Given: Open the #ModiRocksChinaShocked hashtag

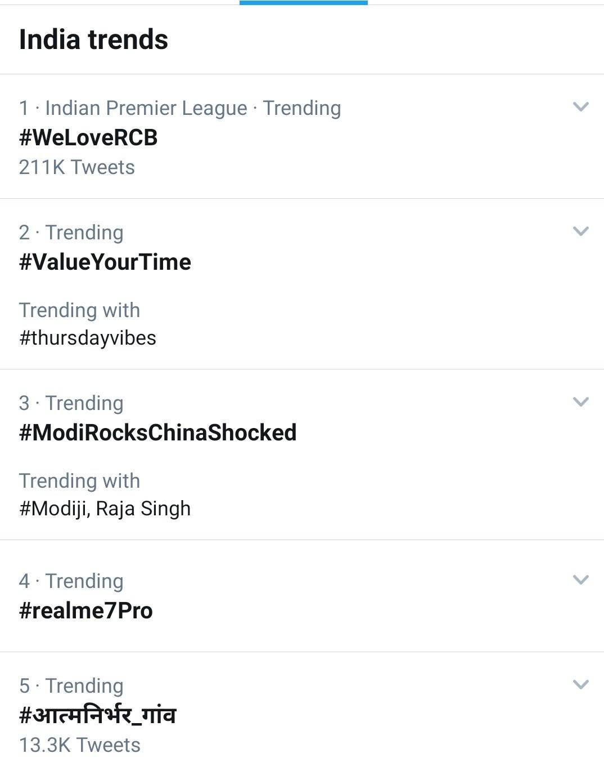Looking at the screenshot, I should coord(159,433).
